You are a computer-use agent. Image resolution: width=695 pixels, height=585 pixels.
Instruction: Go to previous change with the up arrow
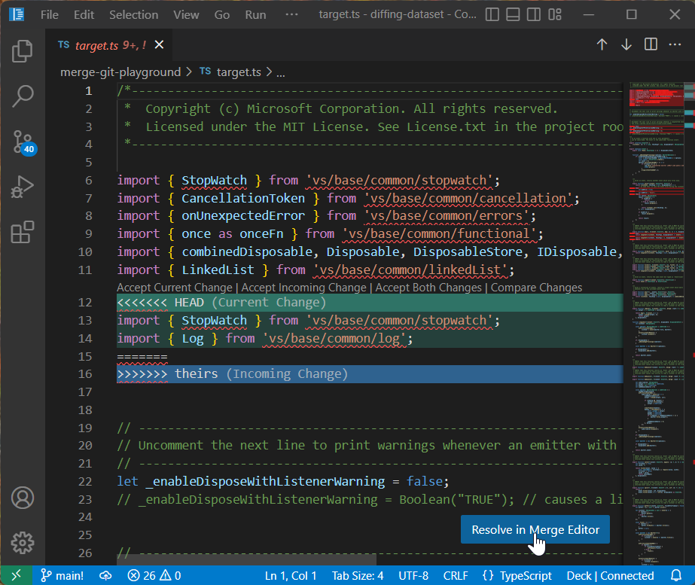[x=602, y=44]
